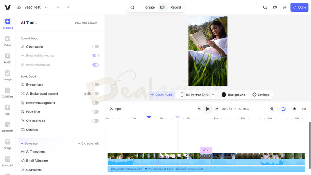Screen dimensions: 311x175
Task: Open the Video sidebar panel
Action: (7, 41)
